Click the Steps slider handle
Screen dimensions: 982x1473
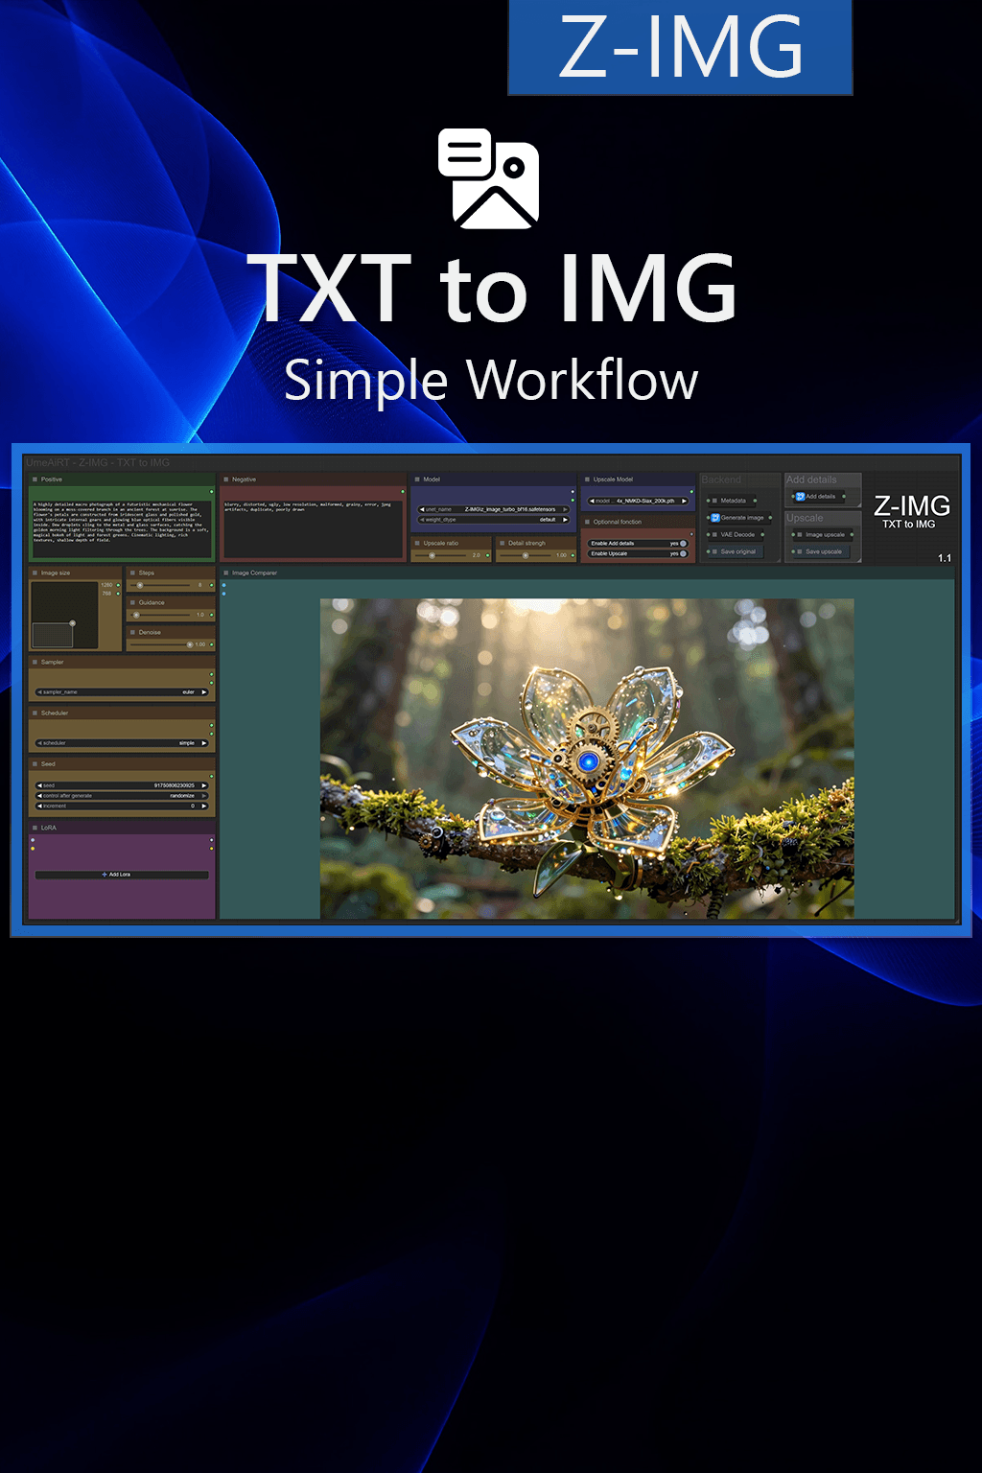pos(140,585)
